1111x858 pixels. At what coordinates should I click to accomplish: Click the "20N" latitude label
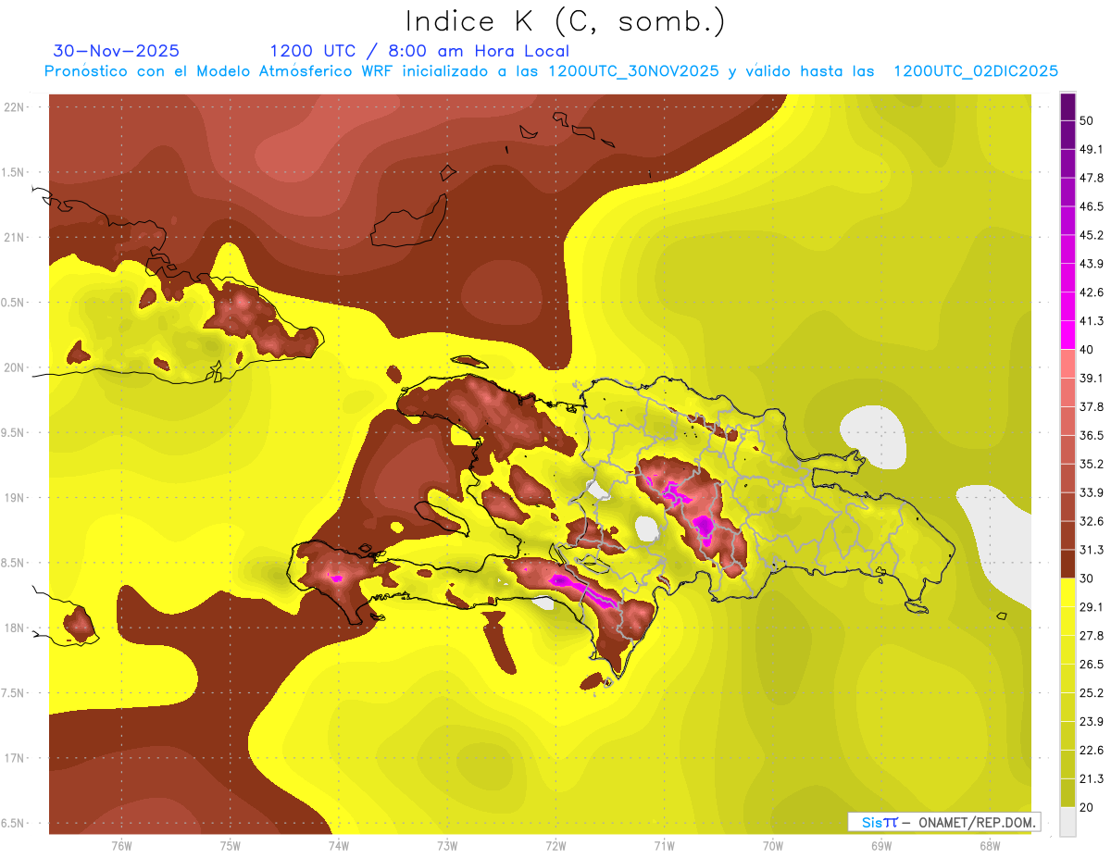point(16,367)
